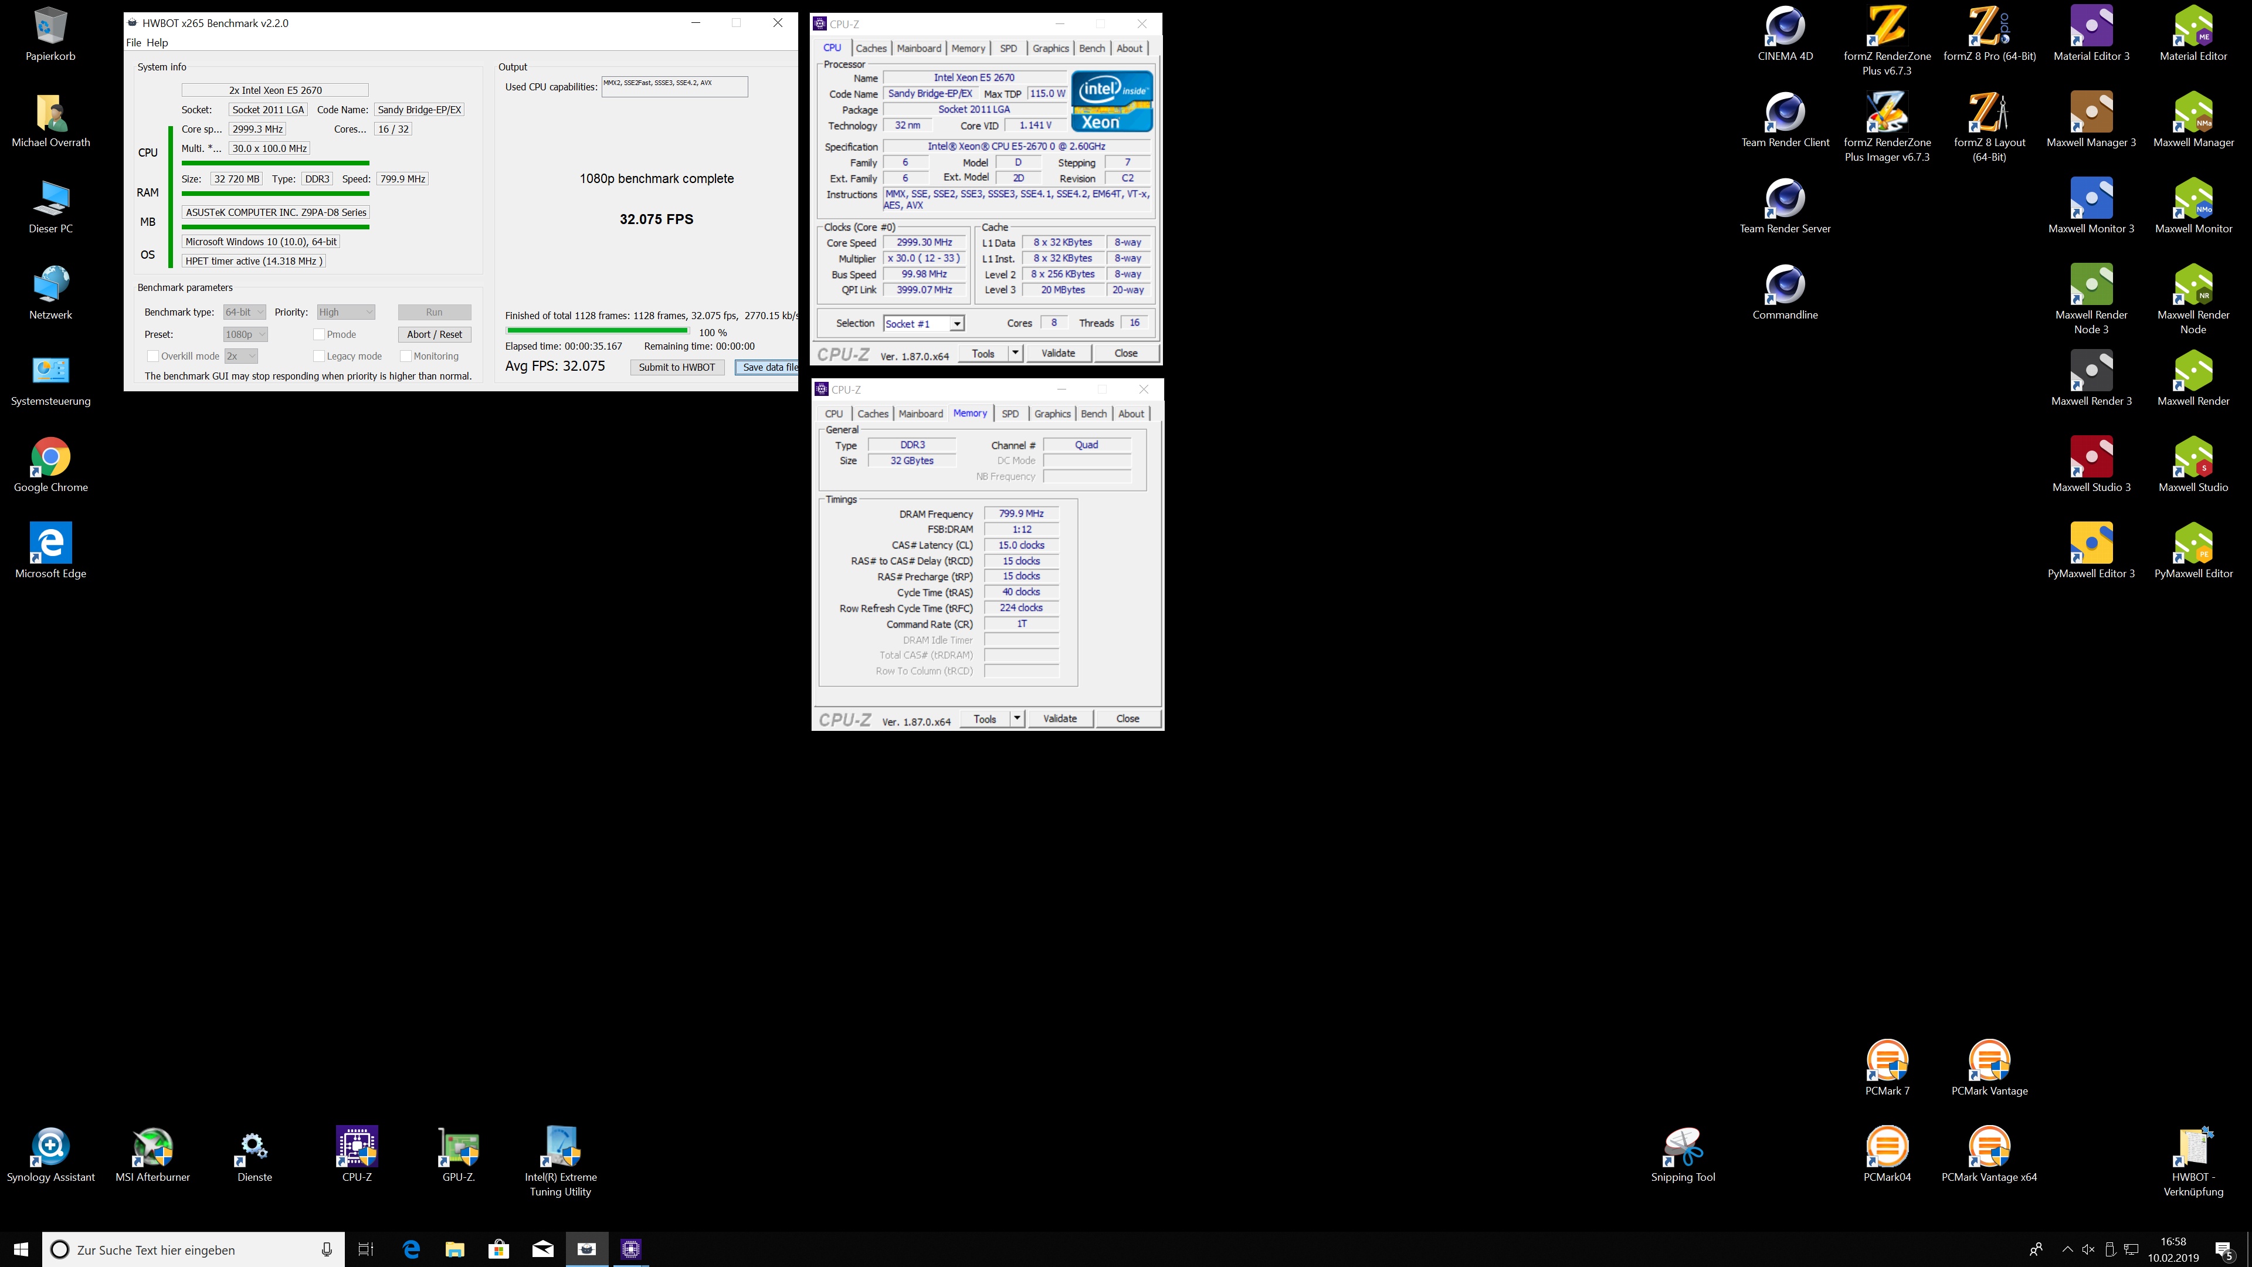2252x1267 pixels.
Task: Open the Help menu in HWBOT
Action: click(157, 42)
